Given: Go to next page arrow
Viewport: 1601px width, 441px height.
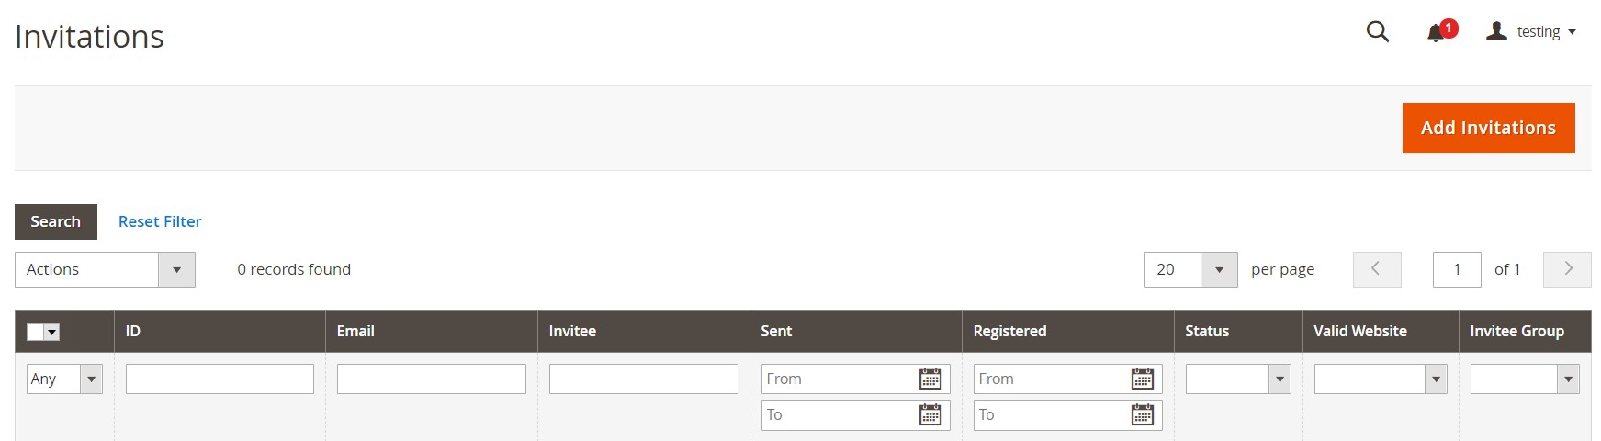Looking at the screenshot, I should [x=1567, y=269].
